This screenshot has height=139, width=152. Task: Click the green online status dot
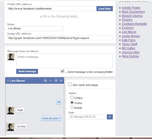(x=8, y=81)
